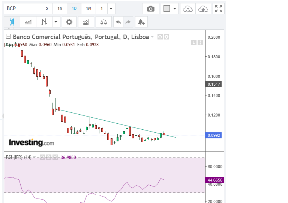Screen dimensions: 288x203
Task: Click the 0.2000 price axis label
Action: tap(214, 37)
